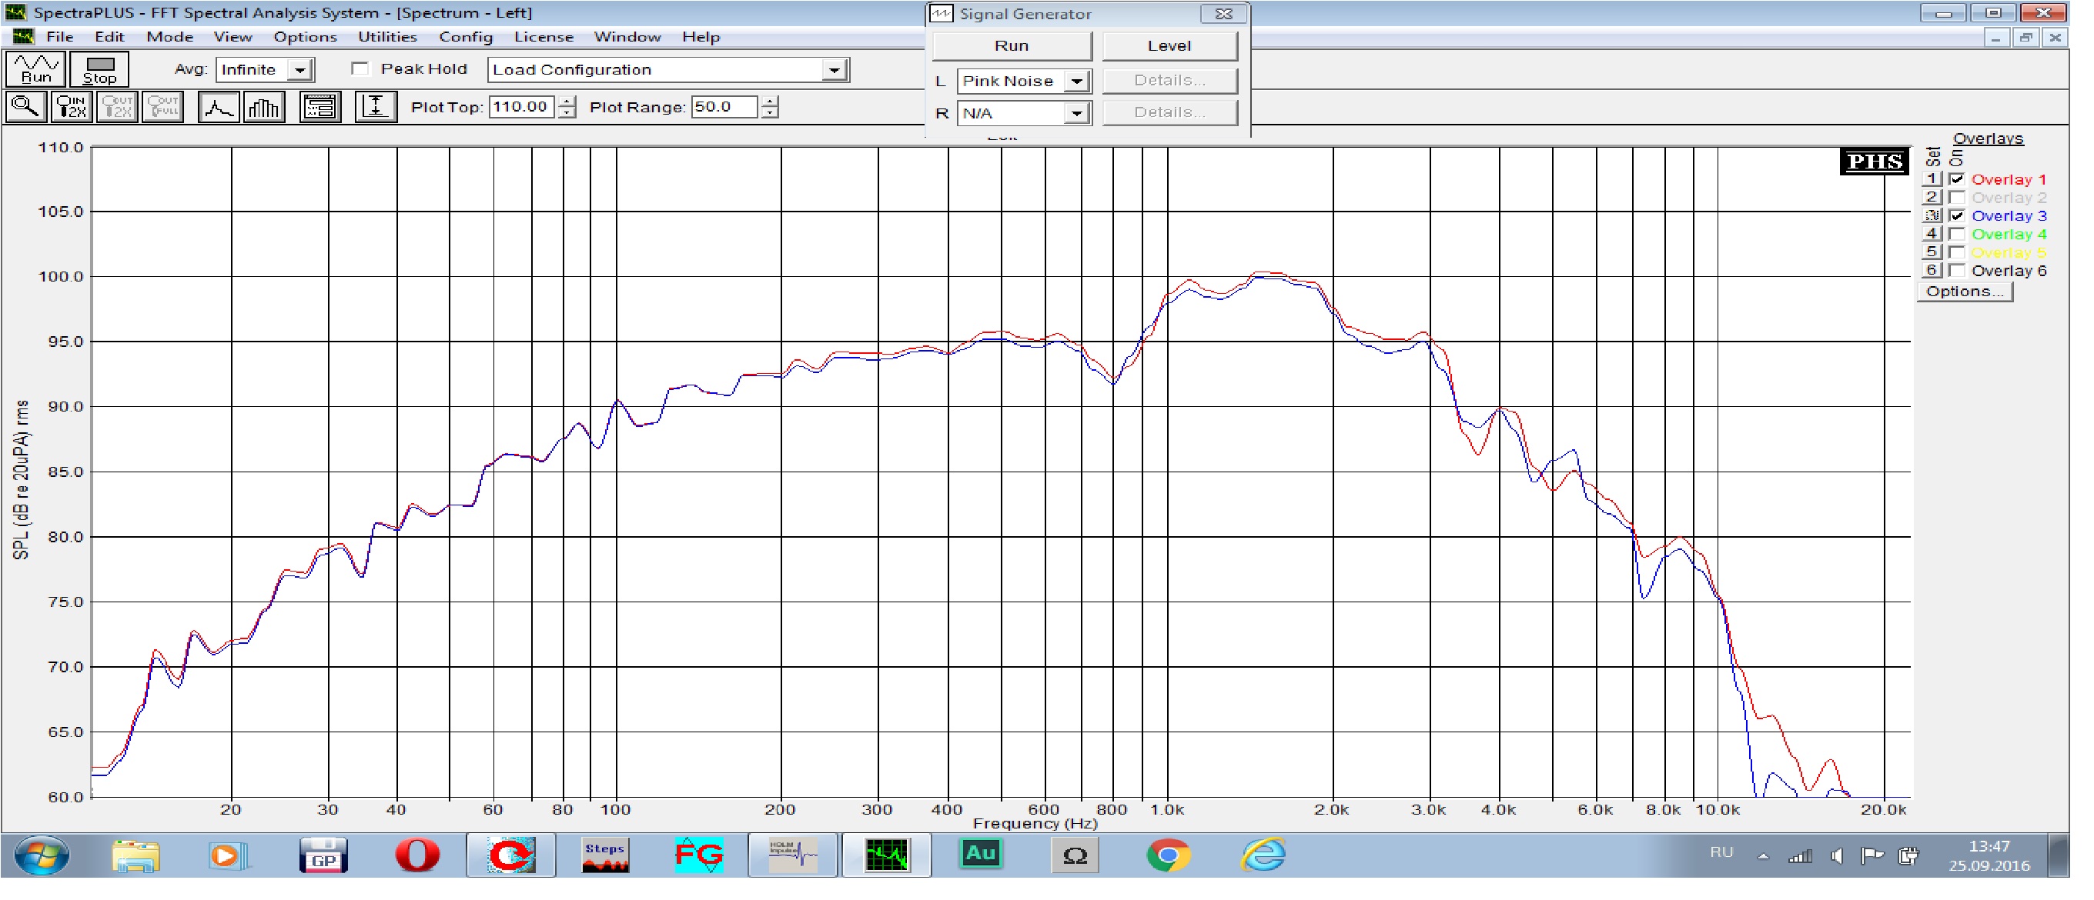Screen dimensions: 2094x900
Task: Click the overlays Options... button
Action: tap(1965, 292)
